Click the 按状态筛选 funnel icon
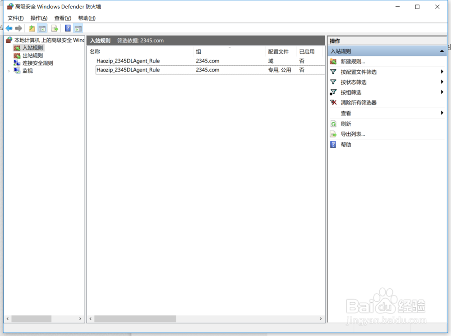 pyautogui.click(x=333, y=82)
